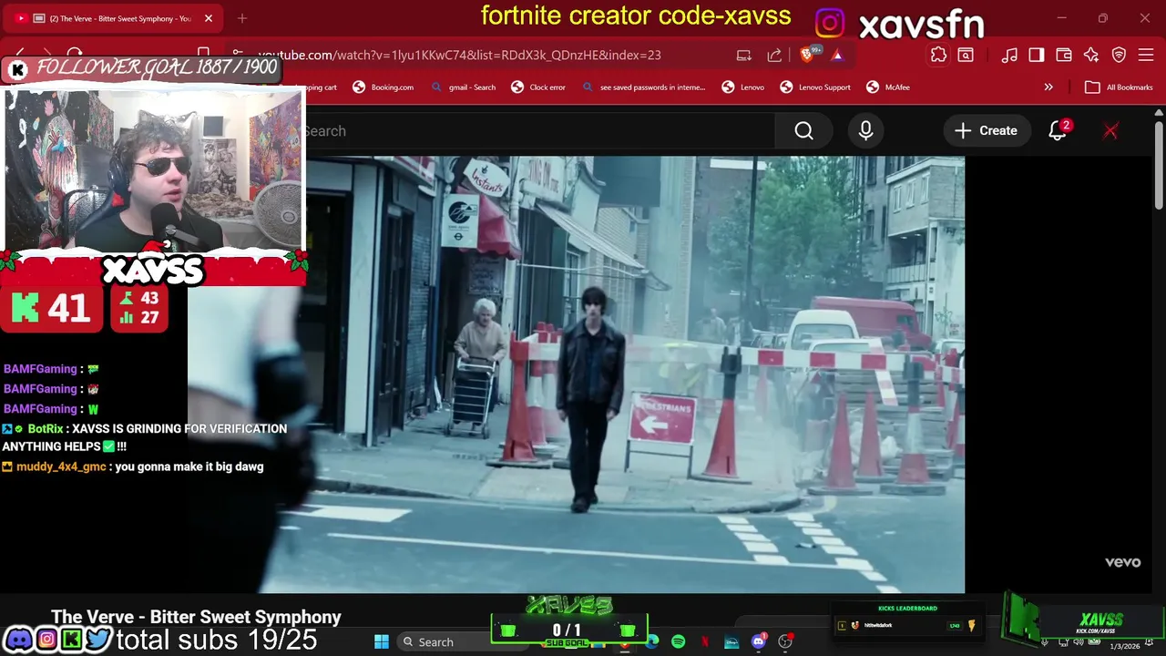Screen dimensions: 1166x656
Task: Open the Brave Shields lion icon
Action: [x=806, y=55]
